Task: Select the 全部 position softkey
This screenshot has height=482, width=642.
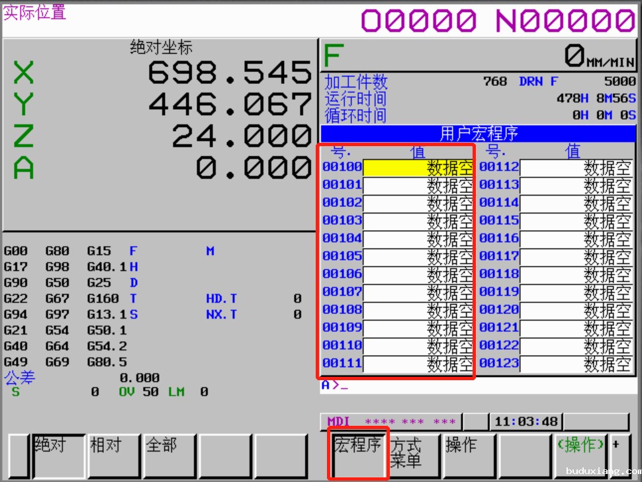Action: 169,456
